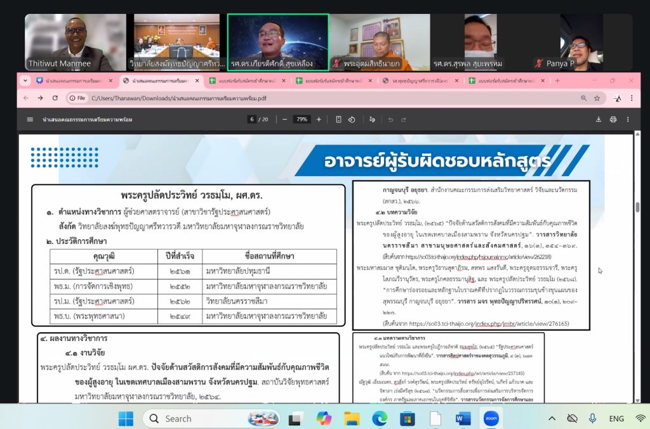Reload the browser page
The width and height of the screenshot is (650, 429).
coord(55,98)
